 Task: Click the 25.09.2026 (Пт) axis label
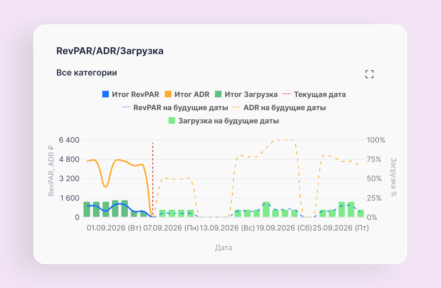(x=341, y=228)
